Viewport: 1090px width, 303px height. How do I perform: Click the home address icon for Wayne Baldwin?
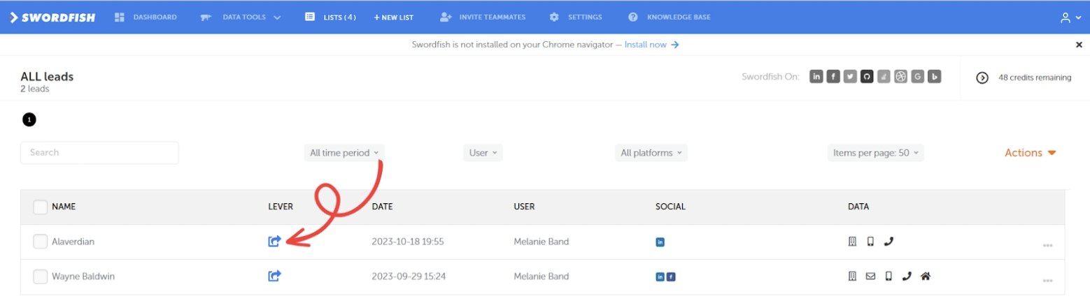pyautogui.click(x=925, y=276)
